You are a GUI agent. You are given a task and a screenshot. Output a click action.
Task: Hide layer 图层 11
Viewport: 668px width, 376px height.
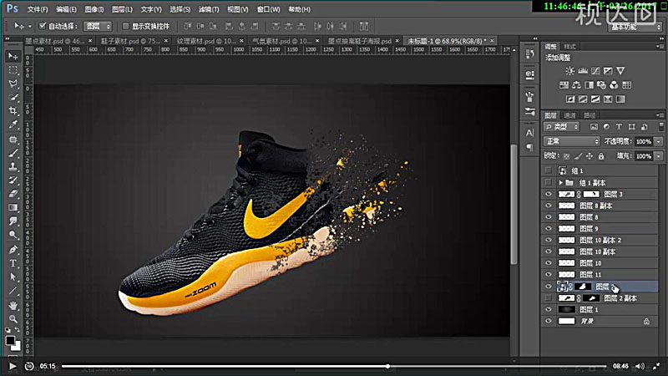click(549, 275)
